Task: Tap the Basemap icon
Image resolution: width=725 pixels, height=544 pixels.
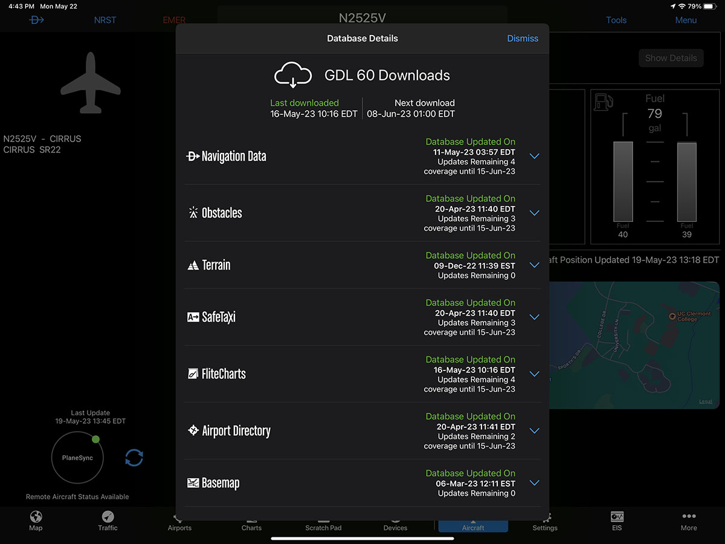Action: coord(193,483)
